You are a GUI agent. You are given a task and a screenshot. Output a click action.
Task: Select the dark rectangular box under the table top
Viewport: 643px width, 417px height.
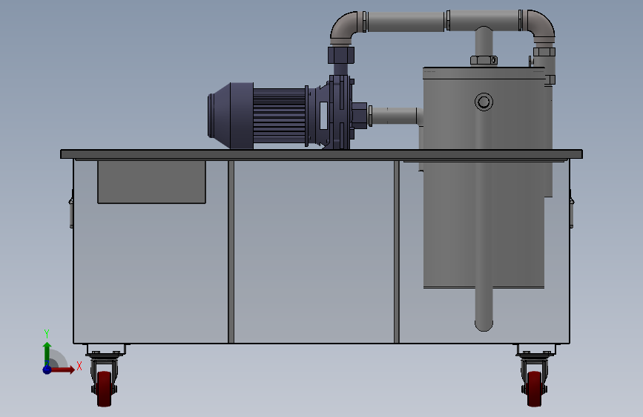[x=152, y=182]
